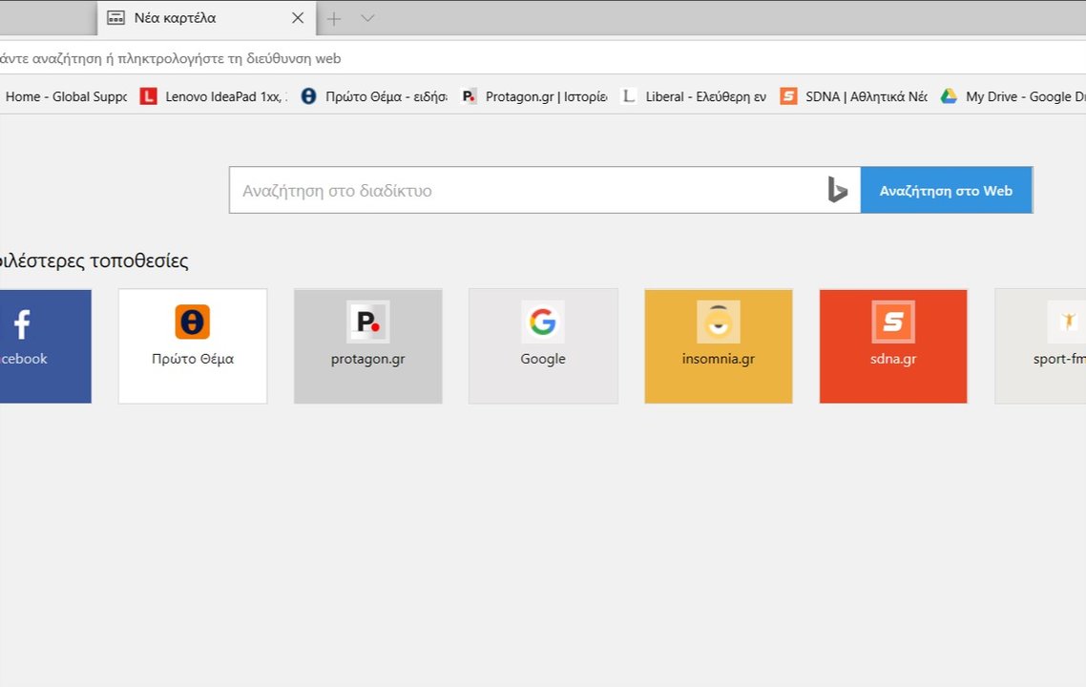Click SDNA orange favicon in favorites bar
The width and height of the screenshot is (1086, 687).
(x=788, y=96)
